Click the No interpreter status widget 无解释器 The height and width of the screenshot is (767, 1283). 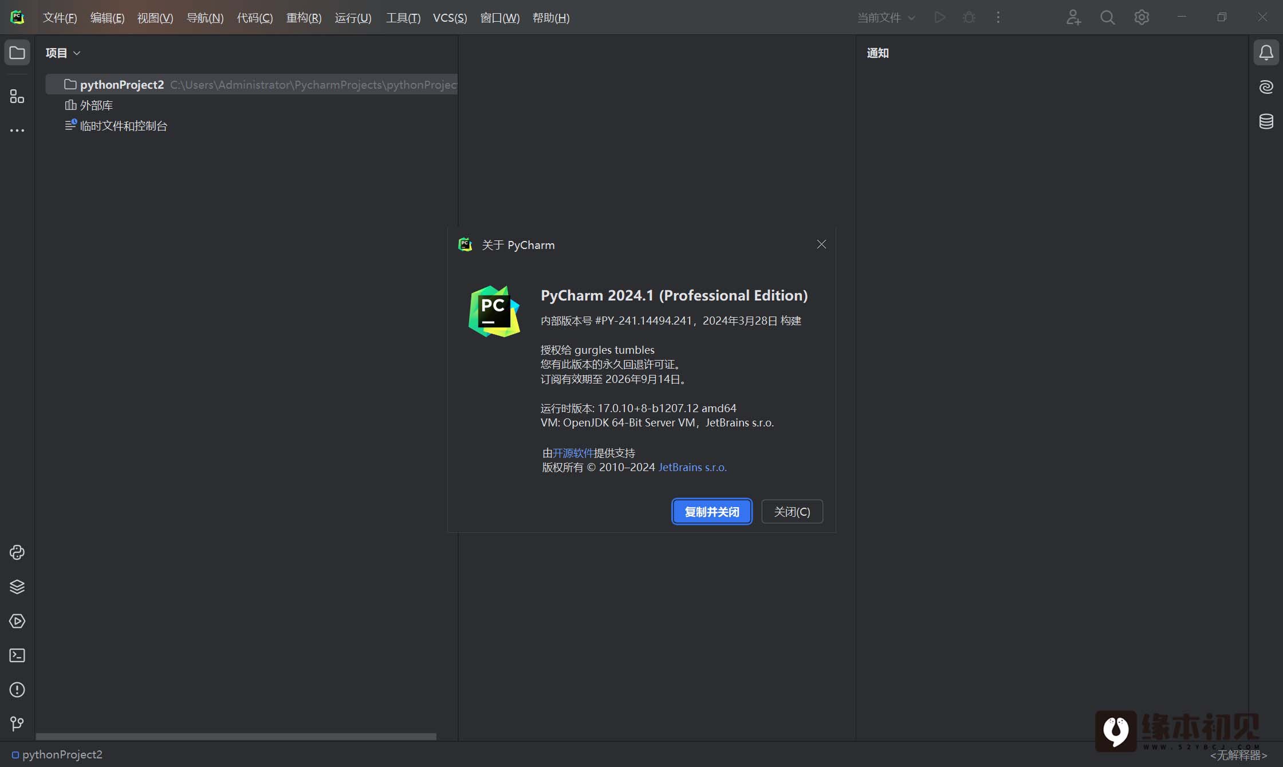coord(1239,756)
